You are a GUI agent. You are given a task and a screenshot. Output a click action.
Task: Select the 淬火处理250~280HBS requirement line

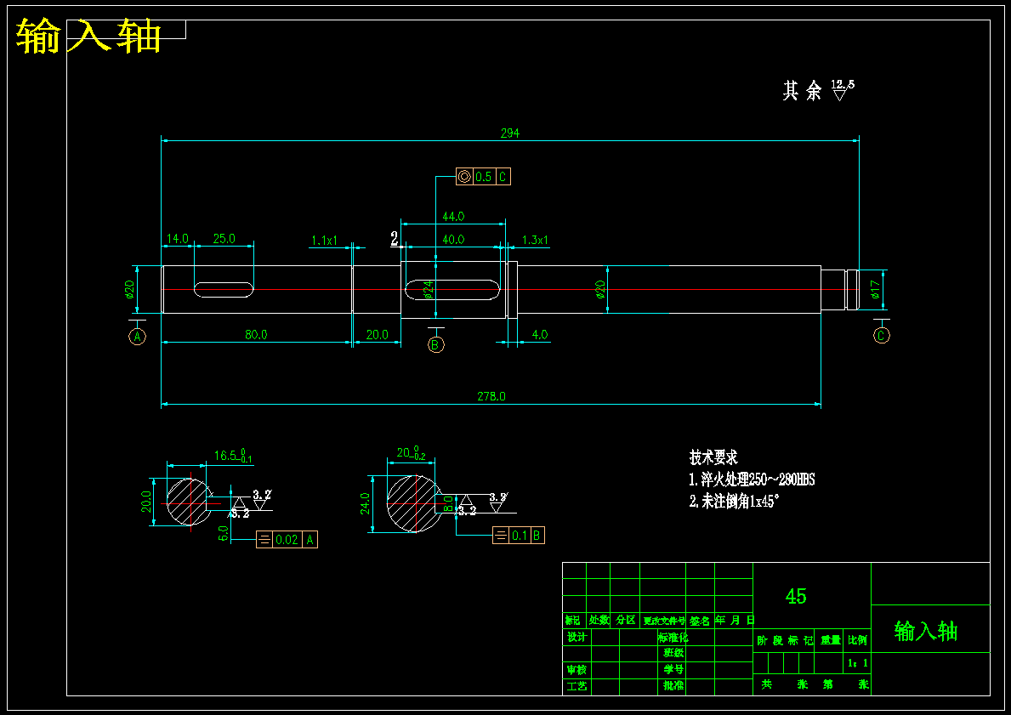coord(752,480)
